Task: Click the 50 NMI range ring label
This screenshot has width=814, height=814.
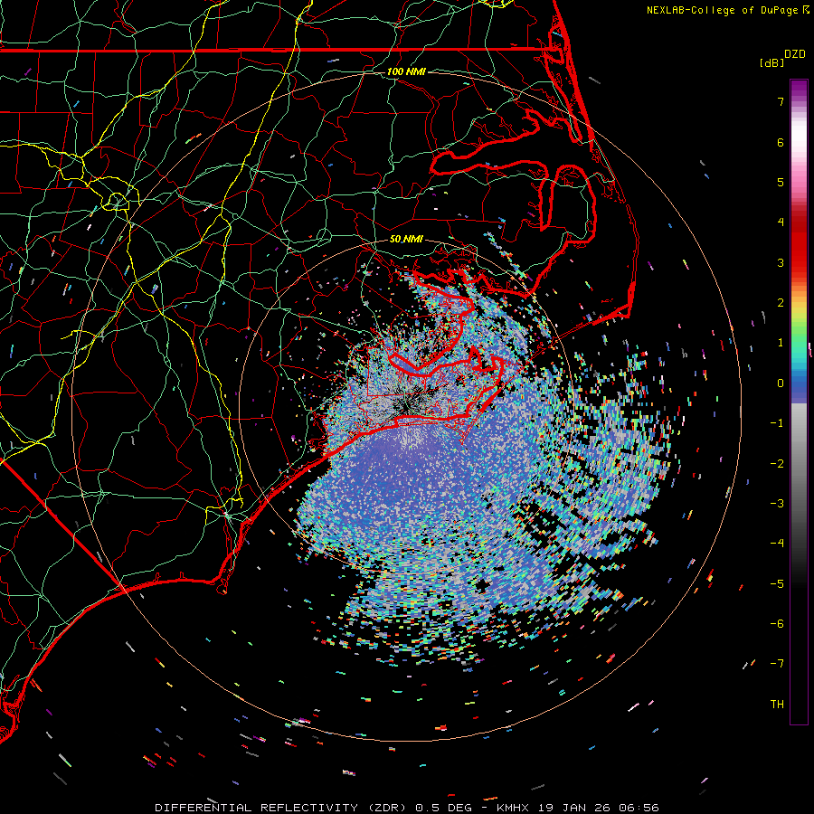Action: (406, 239)
